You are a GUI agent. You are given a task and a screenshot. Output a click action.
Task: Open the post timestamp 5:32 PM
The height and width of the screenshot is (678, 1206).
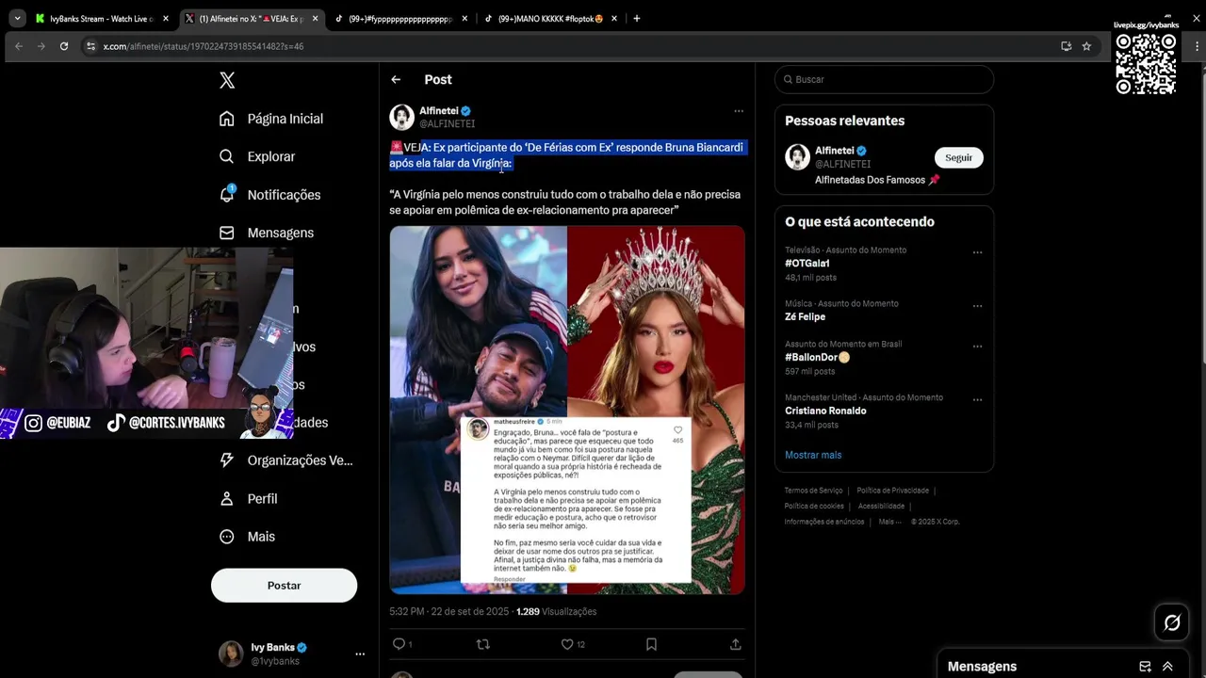(x=449, y=611)
